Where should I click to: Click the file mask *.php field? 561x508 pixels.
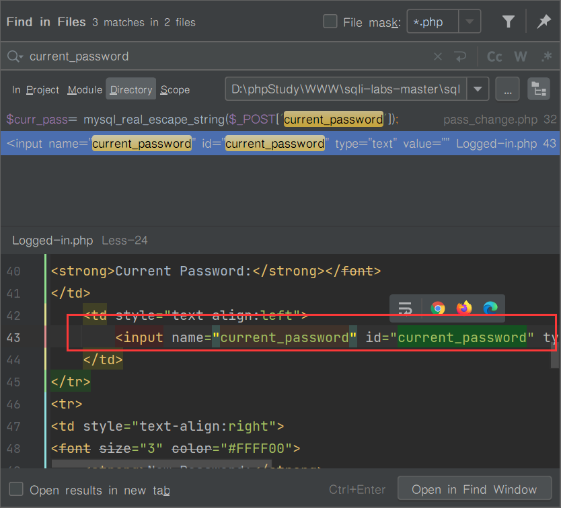(x=433, y=22)
